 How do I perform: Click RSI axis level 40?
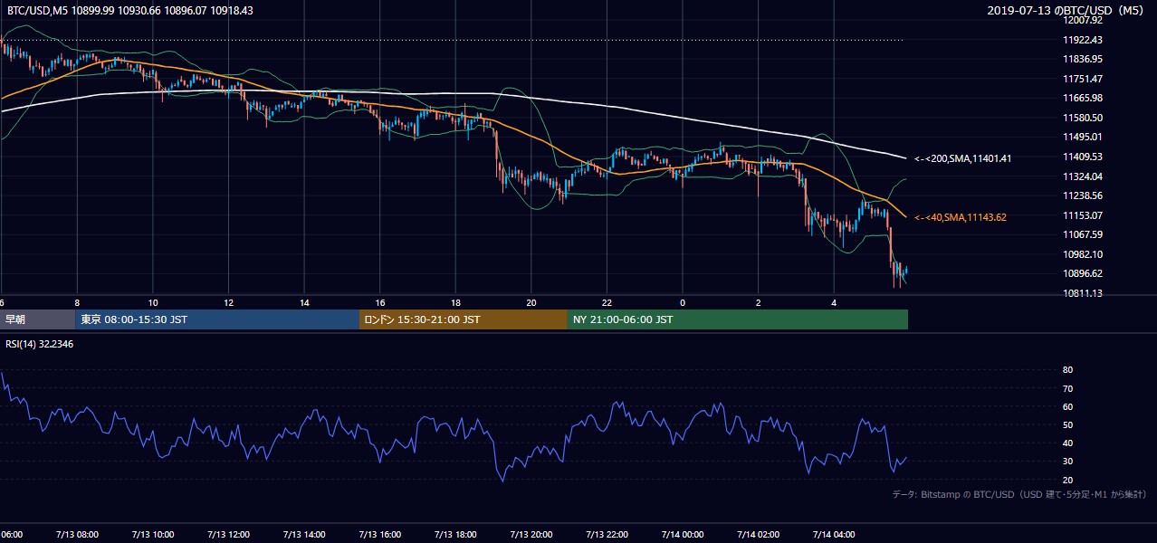1067,443
